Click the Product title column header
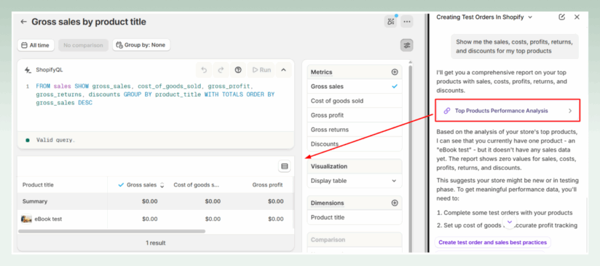Viewport: 600px width, 266px height. pos(38,185)
